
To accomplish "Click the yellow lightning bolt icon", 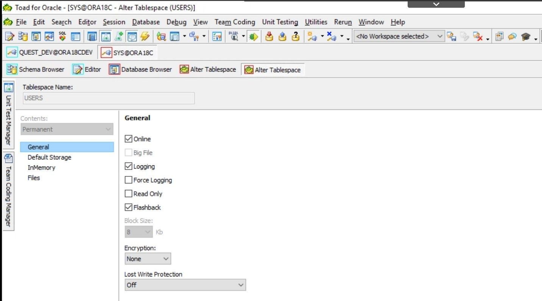I will tap(145, 37).
